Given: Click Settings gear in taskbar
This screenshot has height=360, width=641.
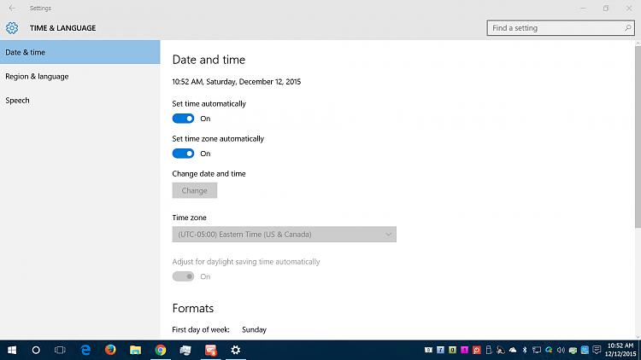Looking at the screenshot, I should [236, 351].
